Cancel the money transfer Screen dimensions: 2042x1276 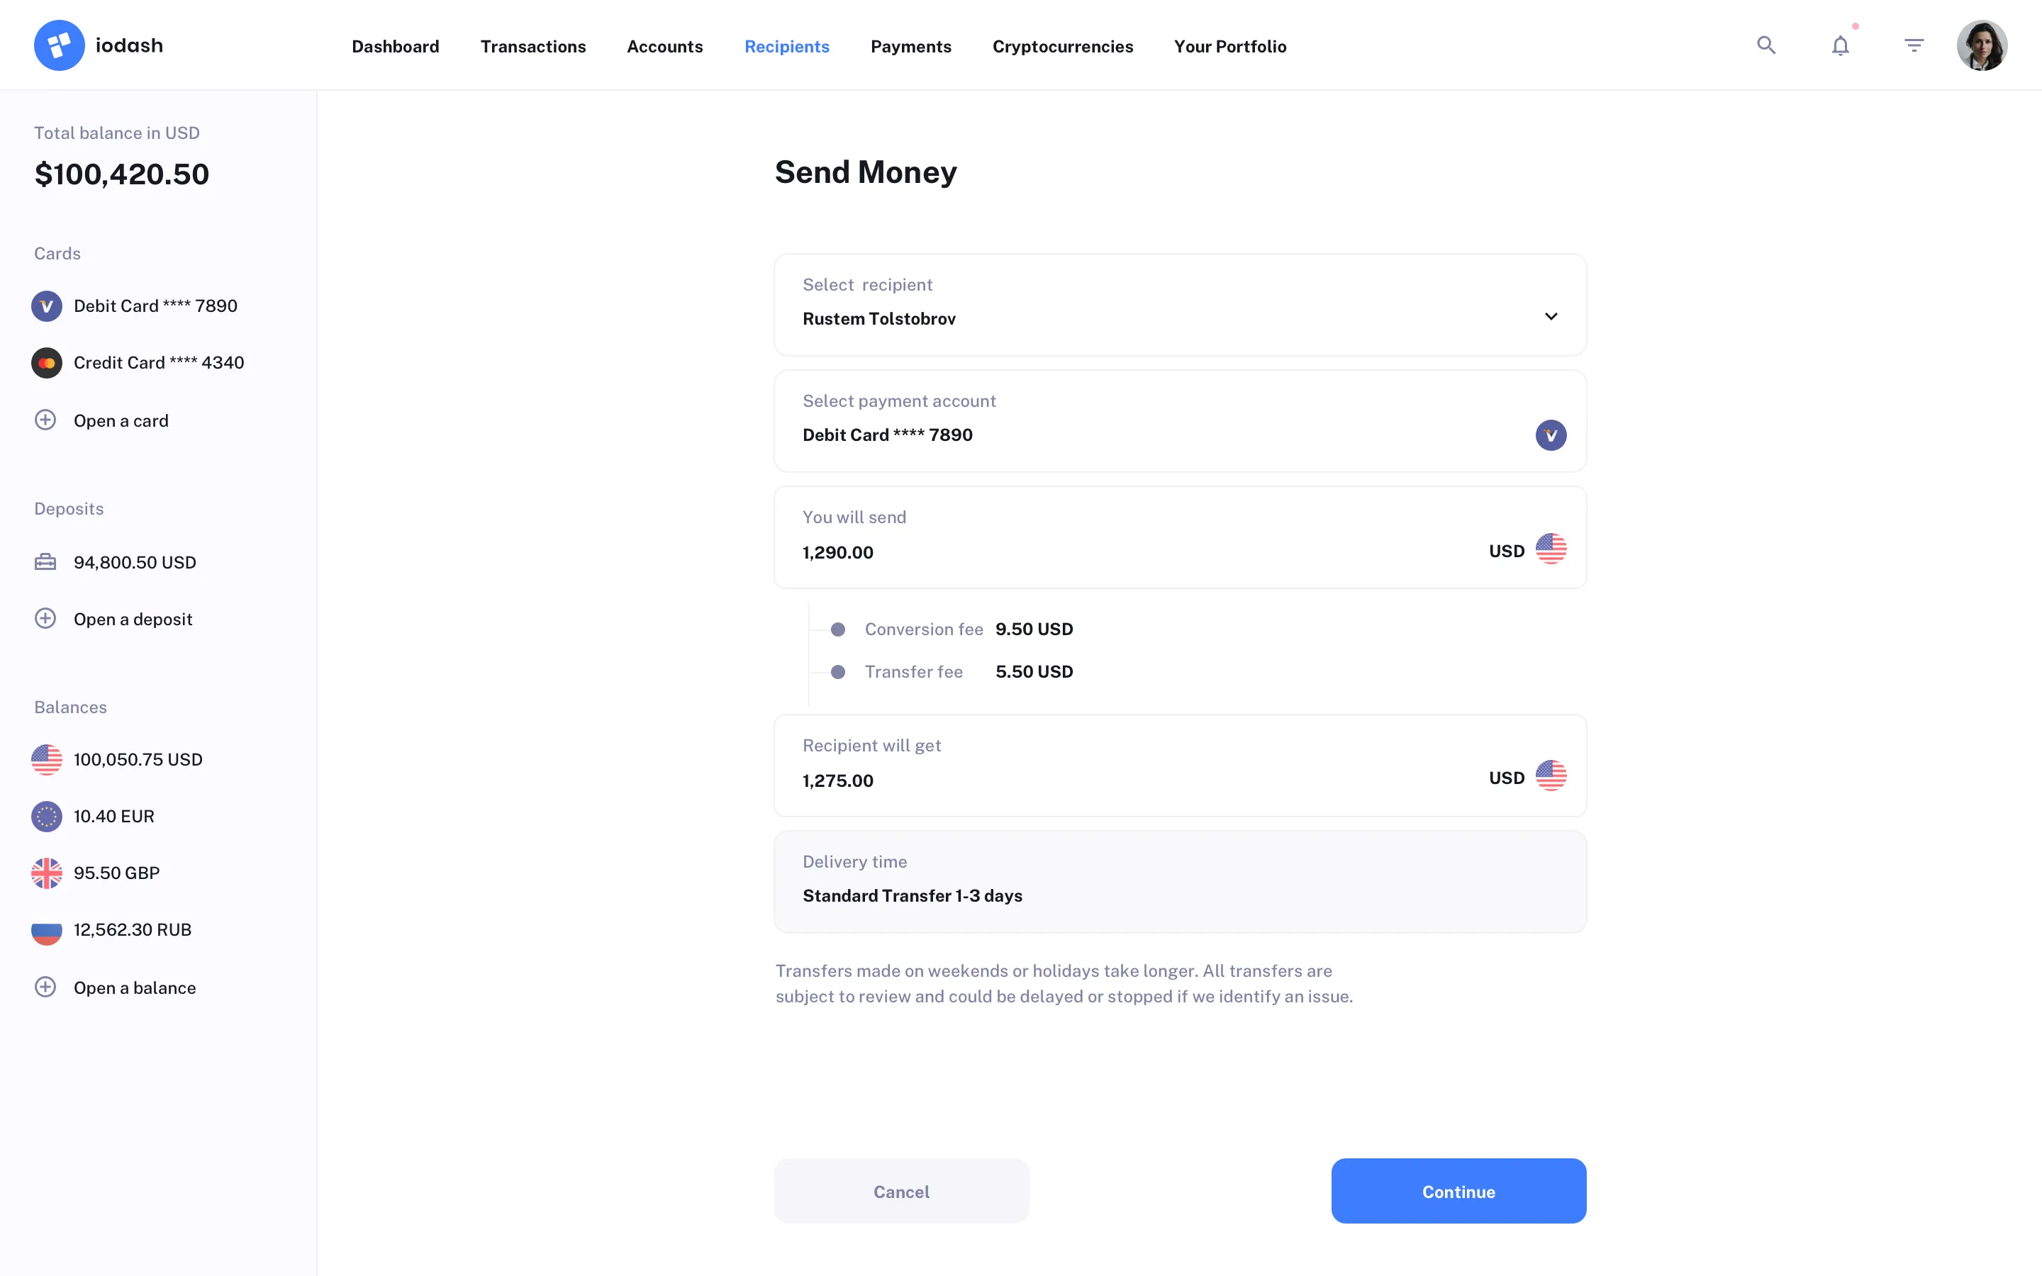tap(900, 1191)
